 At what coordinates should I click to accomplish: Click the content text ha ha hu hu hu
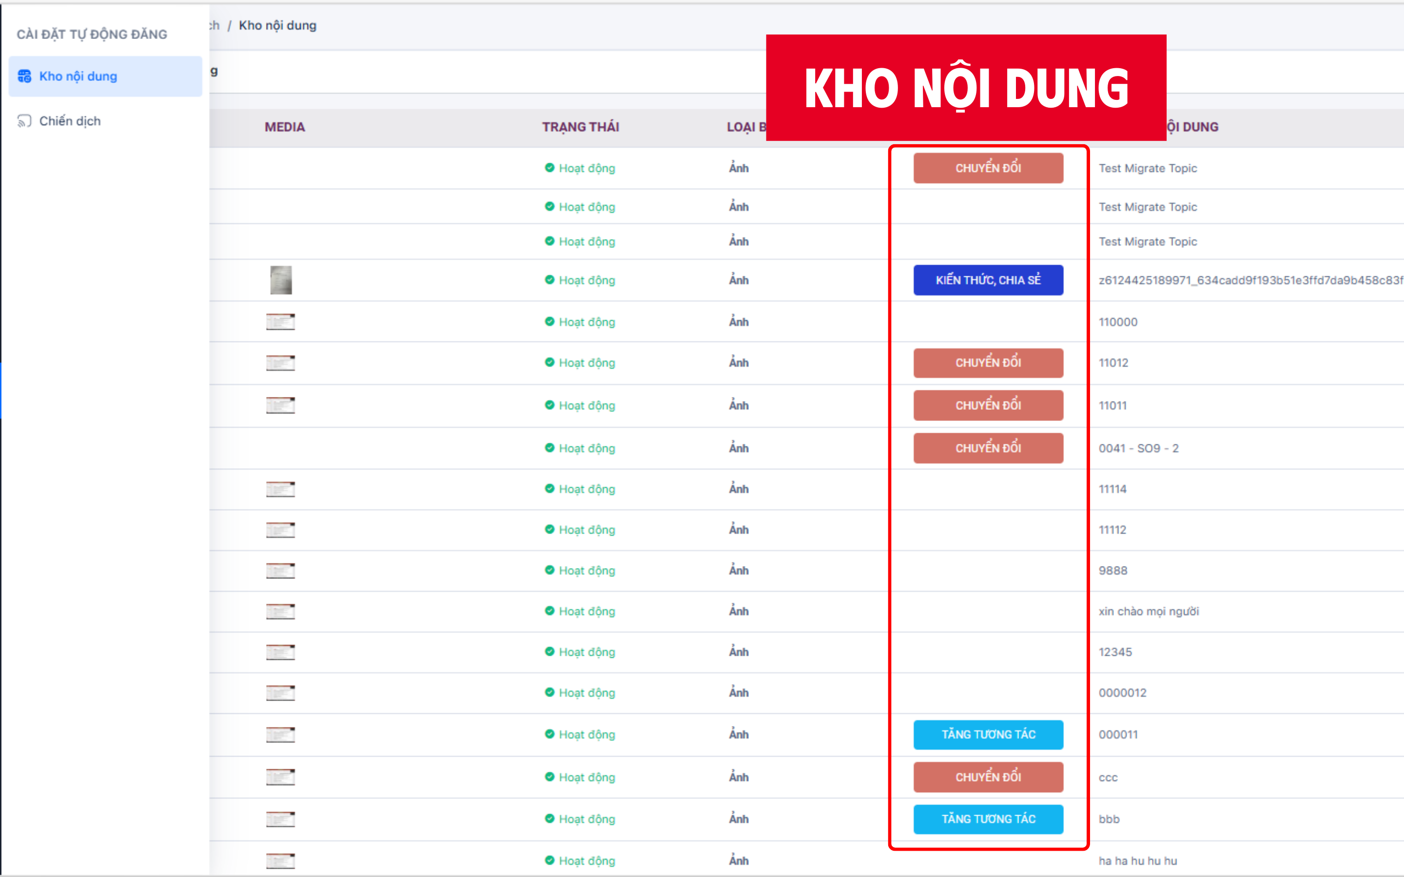[x=1138, y=861]
